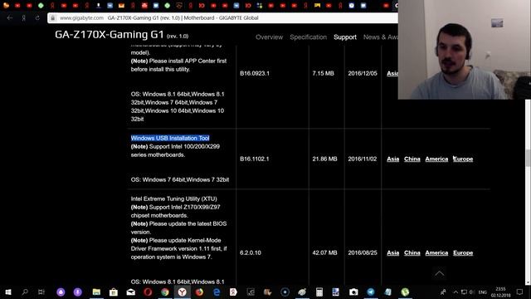Click the scroll-to-top chevron arrow
Image resolution: width=531 pixels, height=299 pixels.
click(x=439, y=273)
